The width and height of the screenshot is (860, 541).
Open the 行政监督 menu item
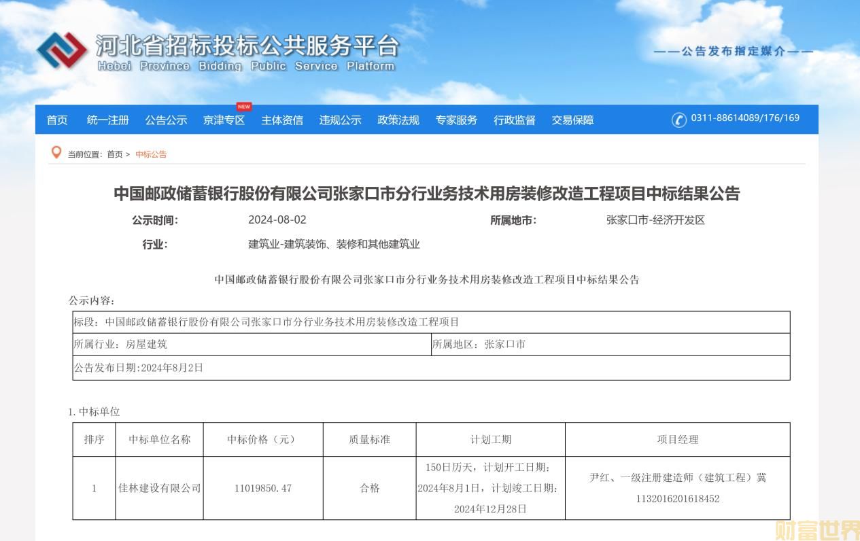click(515, 120)
